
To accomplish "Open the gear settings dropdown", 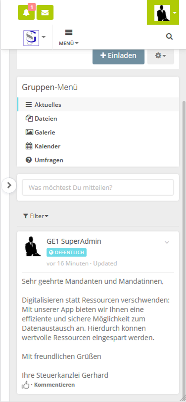I will coord(160,55).
